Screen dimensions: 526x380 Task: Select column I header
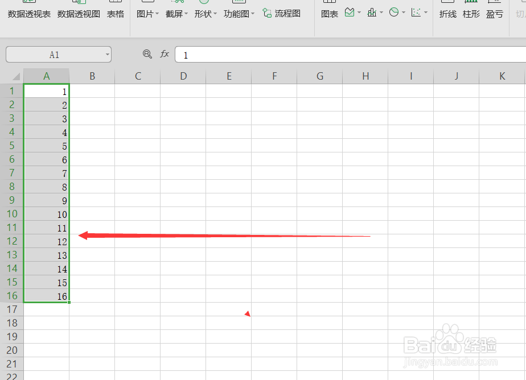pyautogui.click(x=411, y=76)
